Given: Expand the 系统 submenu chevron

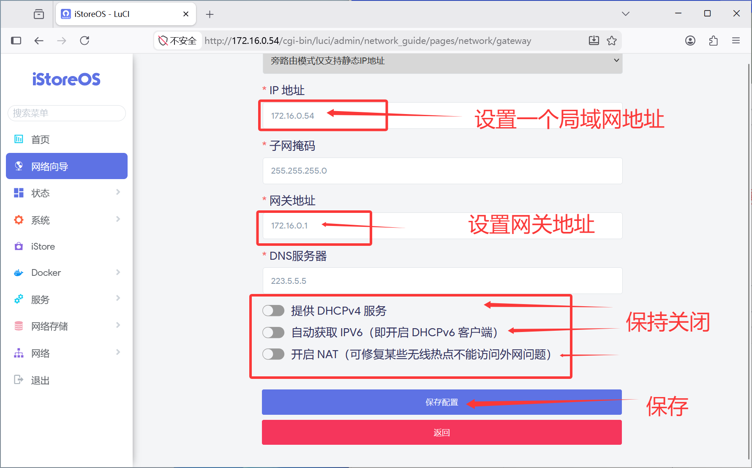Looking at the screenshot, I should (x=118, y=219).
